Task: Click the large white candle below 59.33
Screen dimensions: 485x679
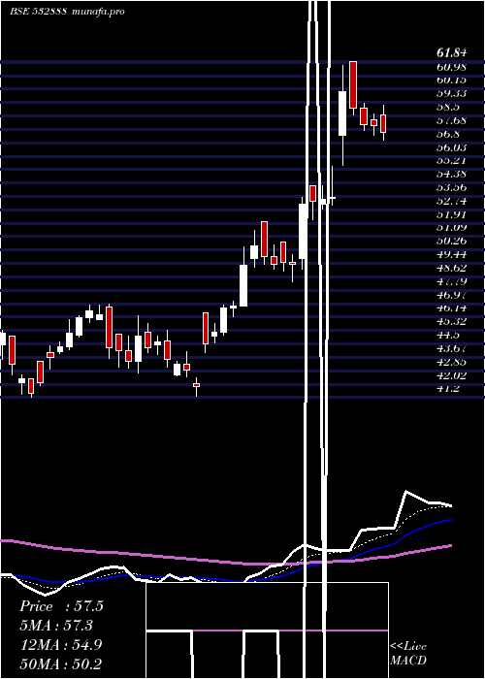Action: point(342,113)
